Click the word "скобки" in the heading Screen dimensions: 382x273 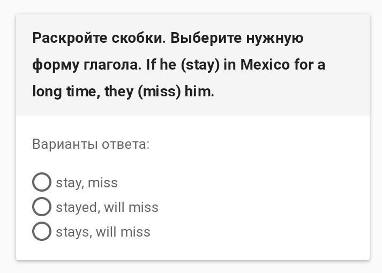point(139,38)
